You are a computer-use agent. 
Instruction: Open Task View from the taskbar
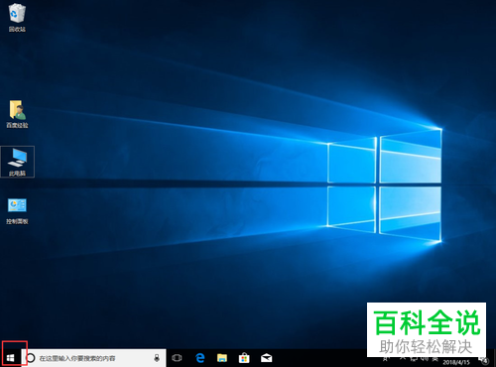[177, 358]
